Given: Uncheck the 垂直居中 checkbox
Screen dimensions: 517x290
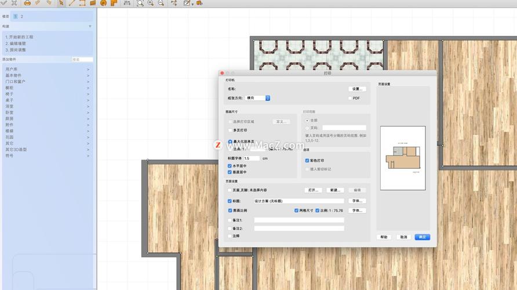Looking at the screenshot, I should click(230, 172).
